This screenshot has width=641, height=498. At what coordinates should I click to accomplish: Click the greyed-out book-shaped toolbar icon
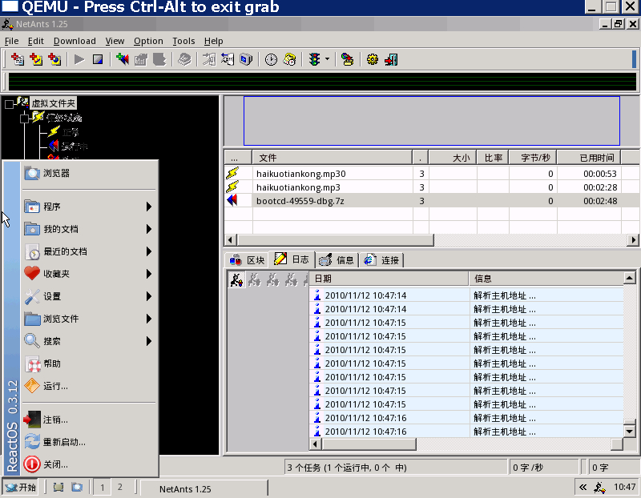[x=159, y=59]
